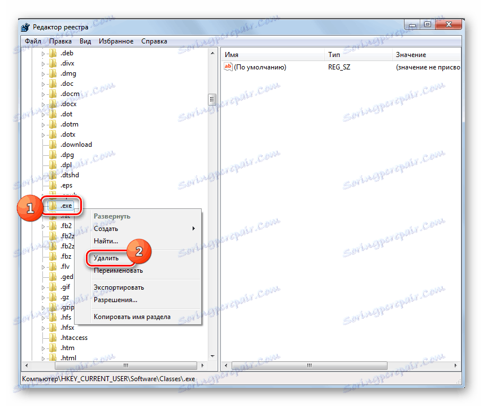The height and width of the screenshot is (406, 483).
Task: Select the .dtshd key
Action: pos(70,175)
